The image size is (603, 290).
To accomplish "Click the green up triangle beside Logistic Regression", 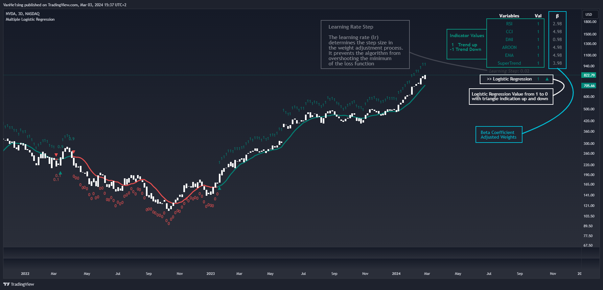I will tap(547, 79).
